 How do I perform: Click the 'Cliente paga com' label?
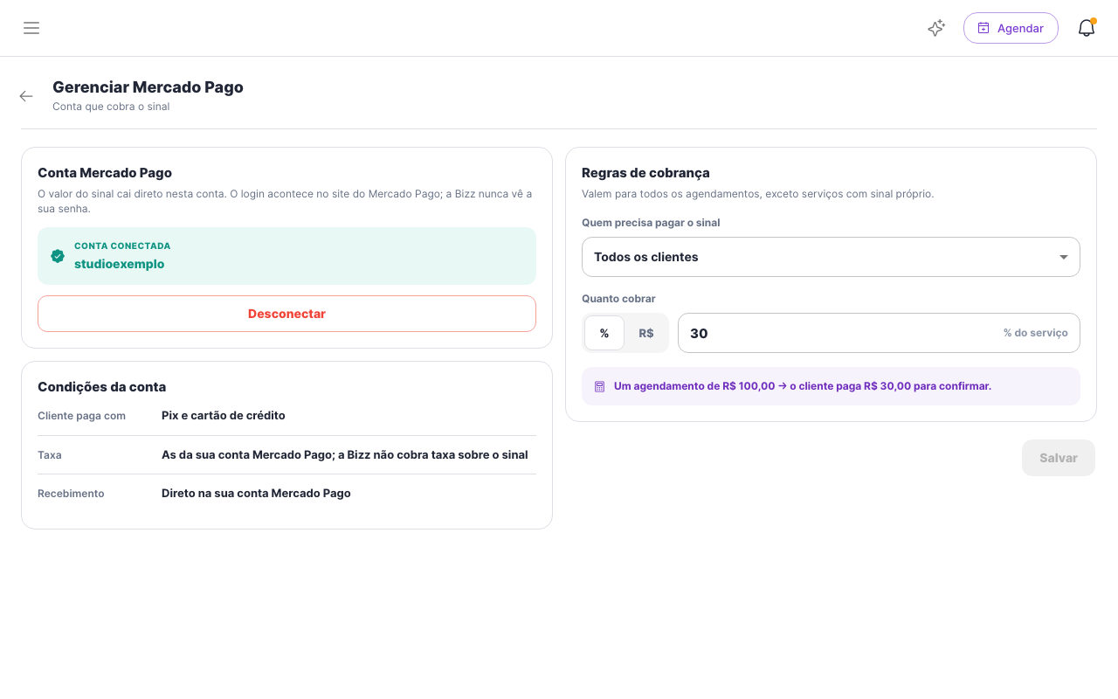[81, 416]
